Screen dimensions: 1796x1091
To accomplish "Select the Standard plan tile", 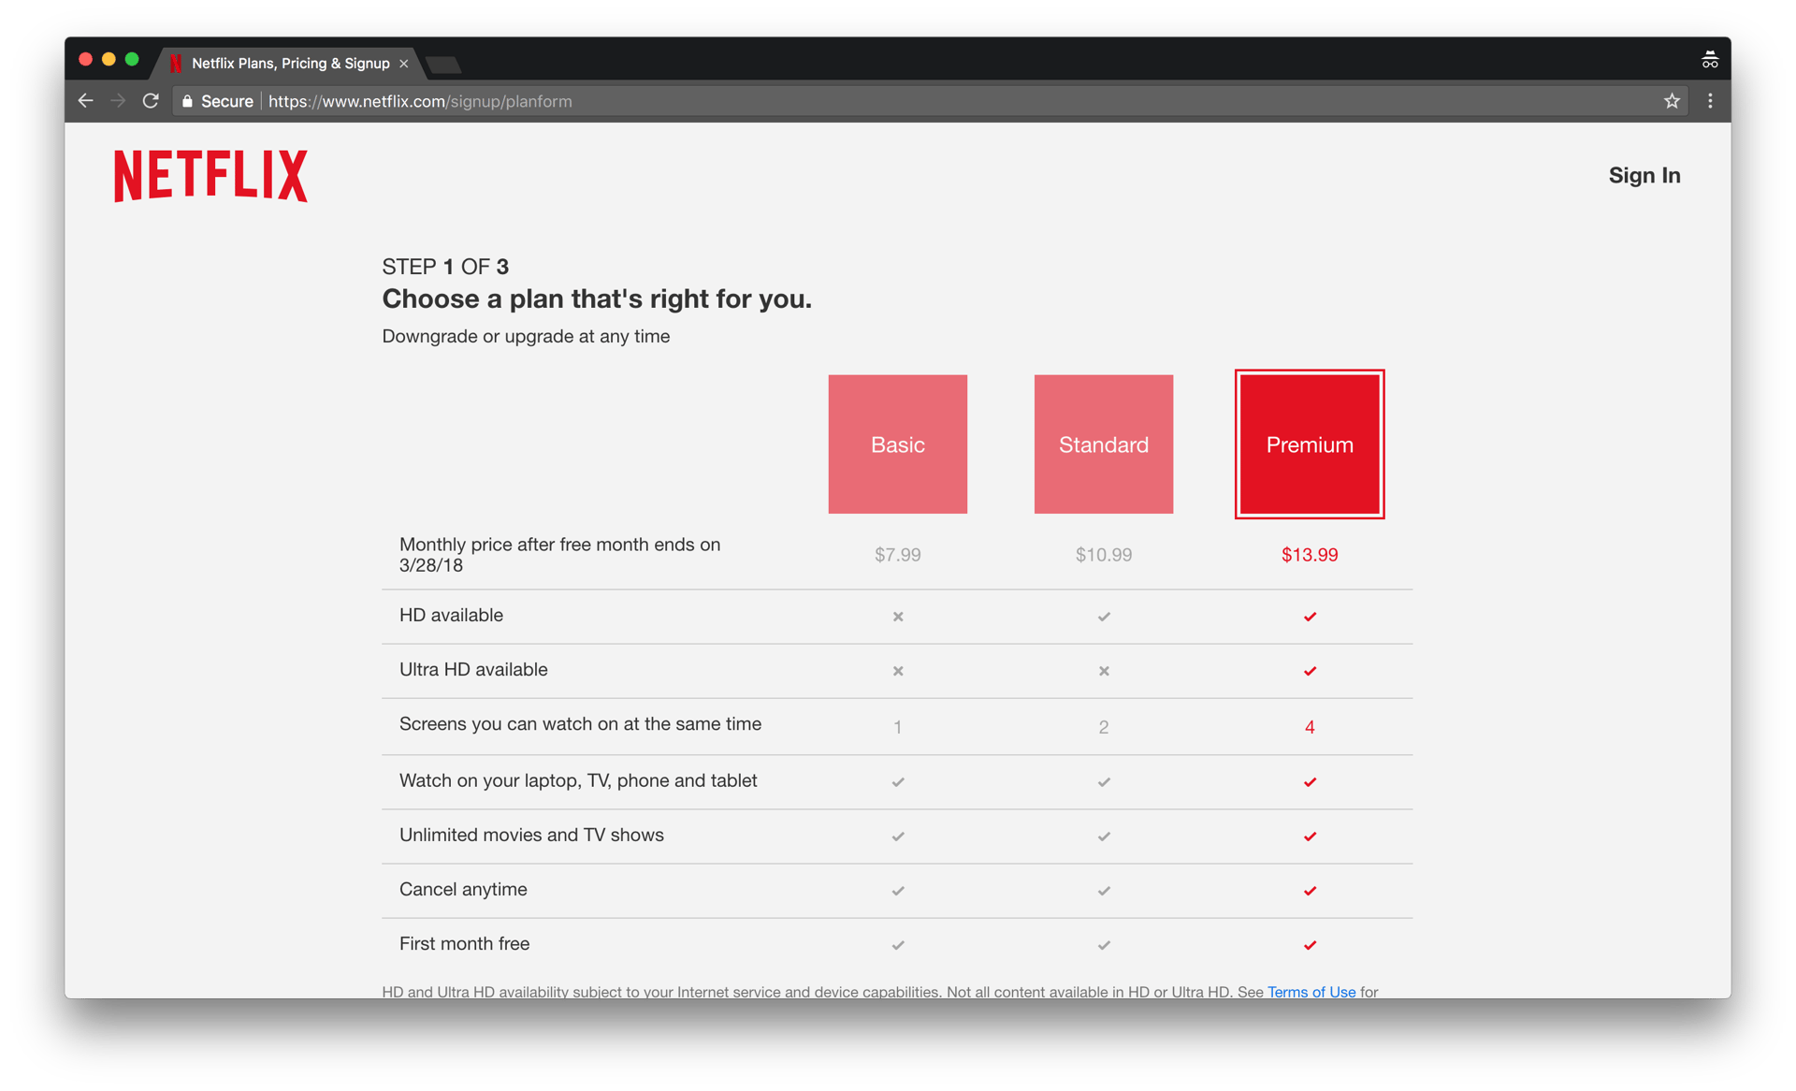I will coord(1103,444).
